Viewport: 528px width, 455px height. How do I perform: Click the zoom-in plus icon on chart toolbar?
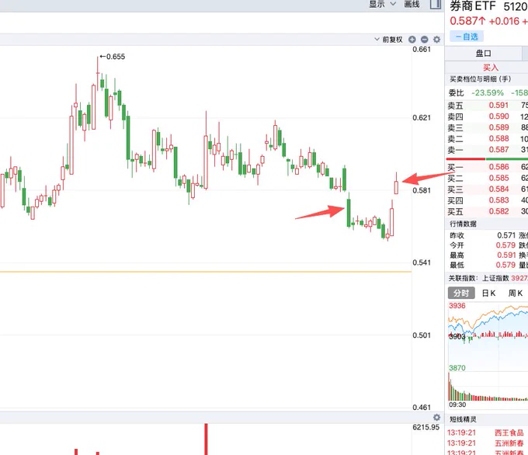(x=412, y=40)
